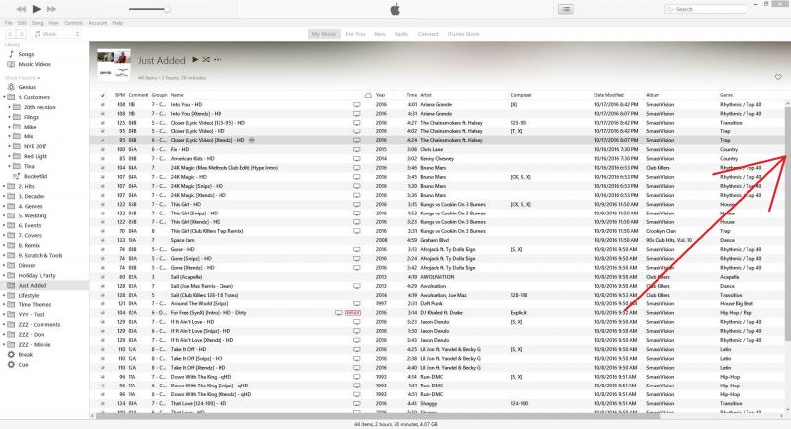Navigate forward with the forward arrow
The image size is (791, 429).
[21, 34]
